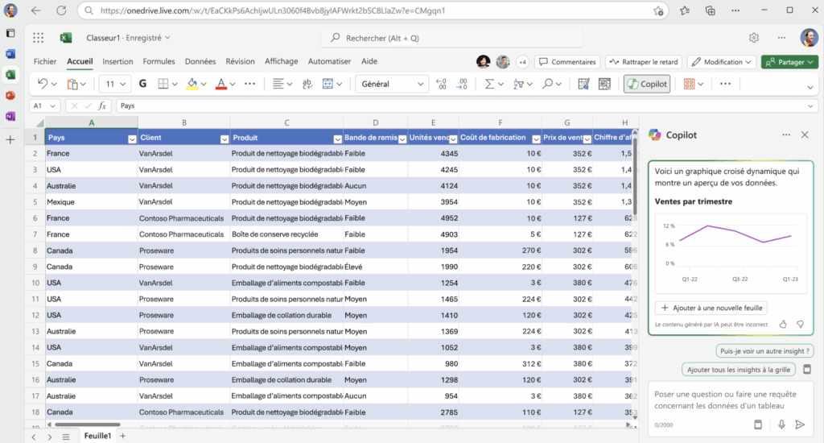Screen dimensions: 824x443
Task: Click the Paste clipboard icon
Action: click(72, 84)
